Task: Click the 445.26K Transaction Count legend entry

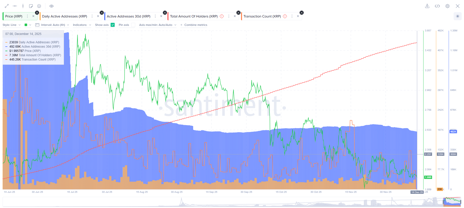Action: point(30,60)
